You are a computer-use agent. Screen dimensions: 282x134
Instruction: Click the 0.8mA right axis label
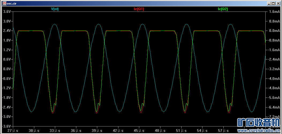[274, 21]
